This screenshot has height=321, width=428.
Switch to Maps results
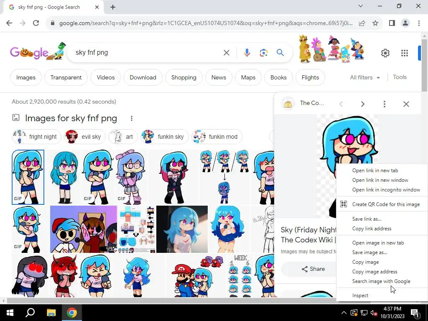click(x=248, y=77)
